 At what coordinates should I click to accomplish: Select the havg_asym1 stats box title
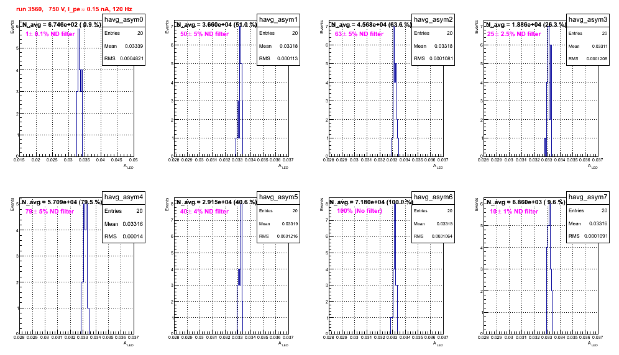278,20
